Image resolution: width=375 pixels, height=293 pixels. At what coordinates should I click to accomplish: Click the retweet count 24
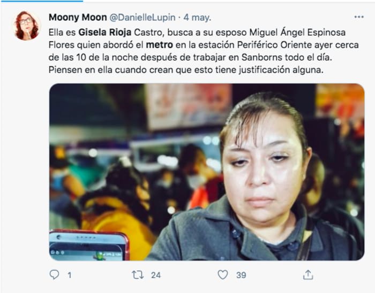click(156, 275)
